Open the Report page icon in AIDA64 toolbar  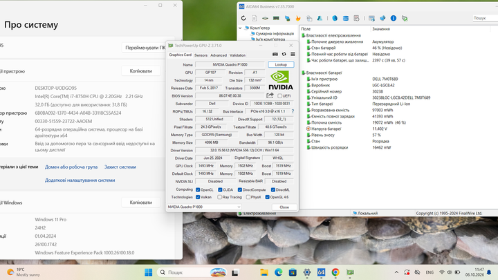pyautogui.click(x=255, y=19)
